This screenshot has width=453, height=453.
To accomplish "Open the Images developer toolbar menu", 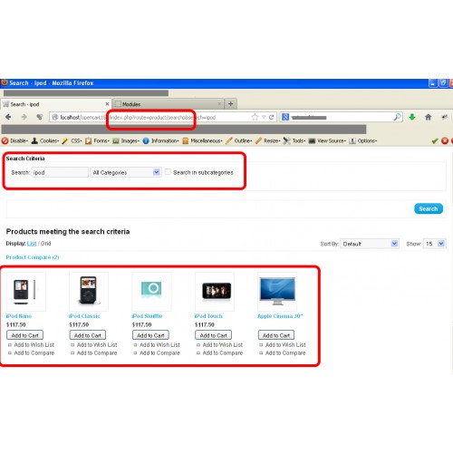I will click(x=126, y=140).
